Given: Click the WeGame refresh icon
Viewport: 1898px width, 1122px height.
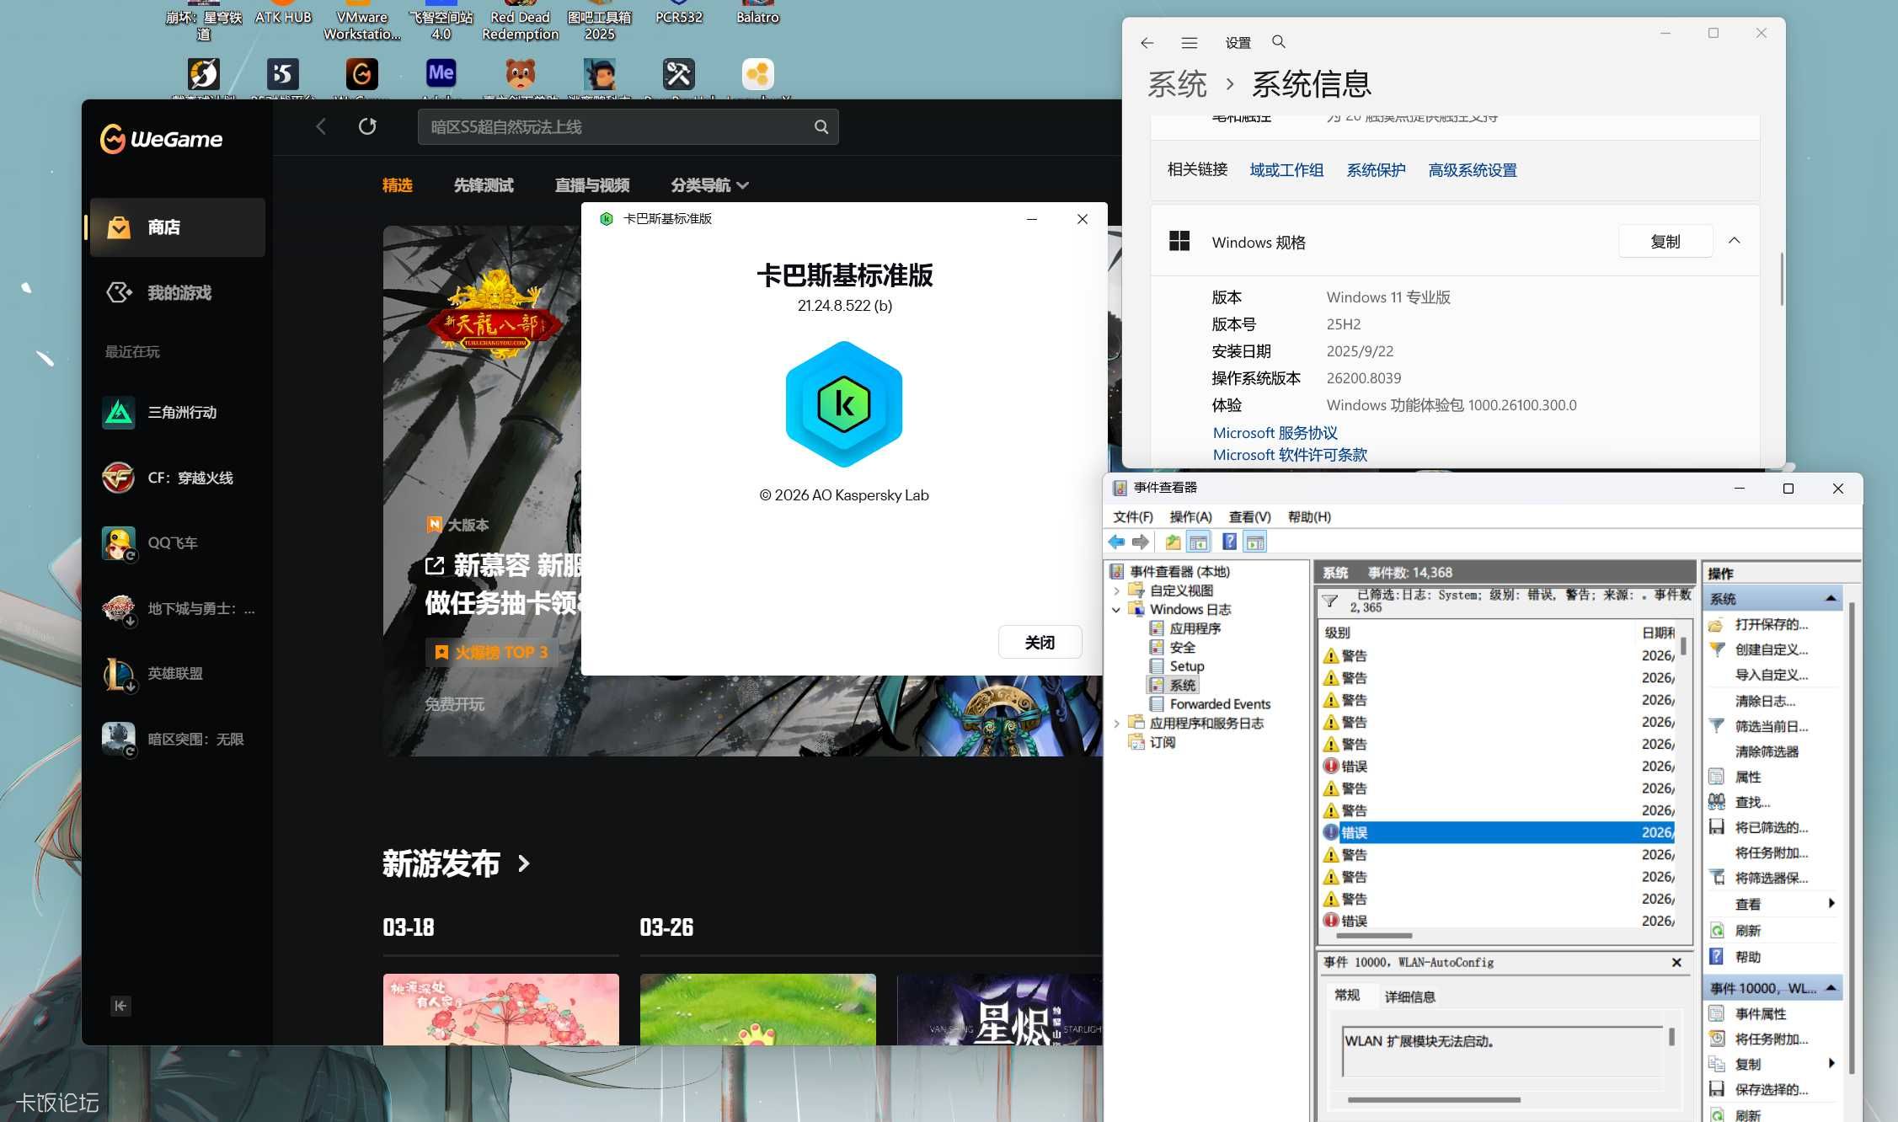Looking at the screenshot, I should point(367,126).
